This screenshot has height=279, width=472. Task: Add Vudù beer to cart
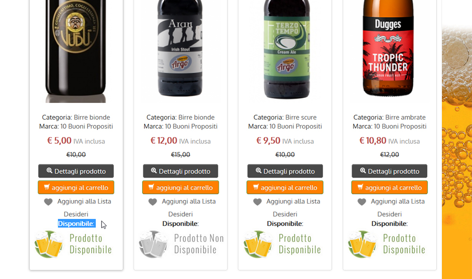click(76, 187)
